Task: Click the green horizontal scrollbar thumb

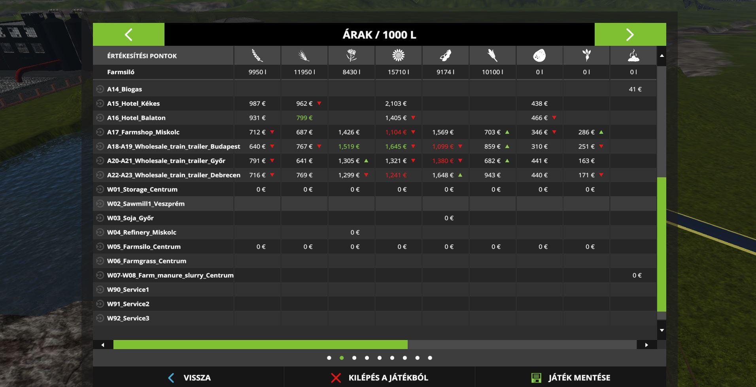Action: (260, 345)
